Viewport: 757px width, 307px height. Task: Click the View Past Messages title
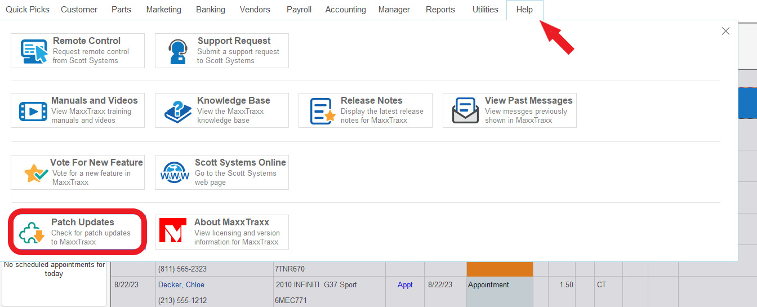(529, 101)
